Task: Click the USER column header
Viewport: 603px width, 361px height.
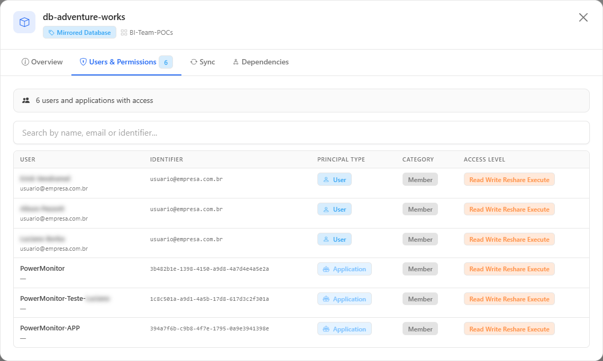Action: [x=28, y=159]
